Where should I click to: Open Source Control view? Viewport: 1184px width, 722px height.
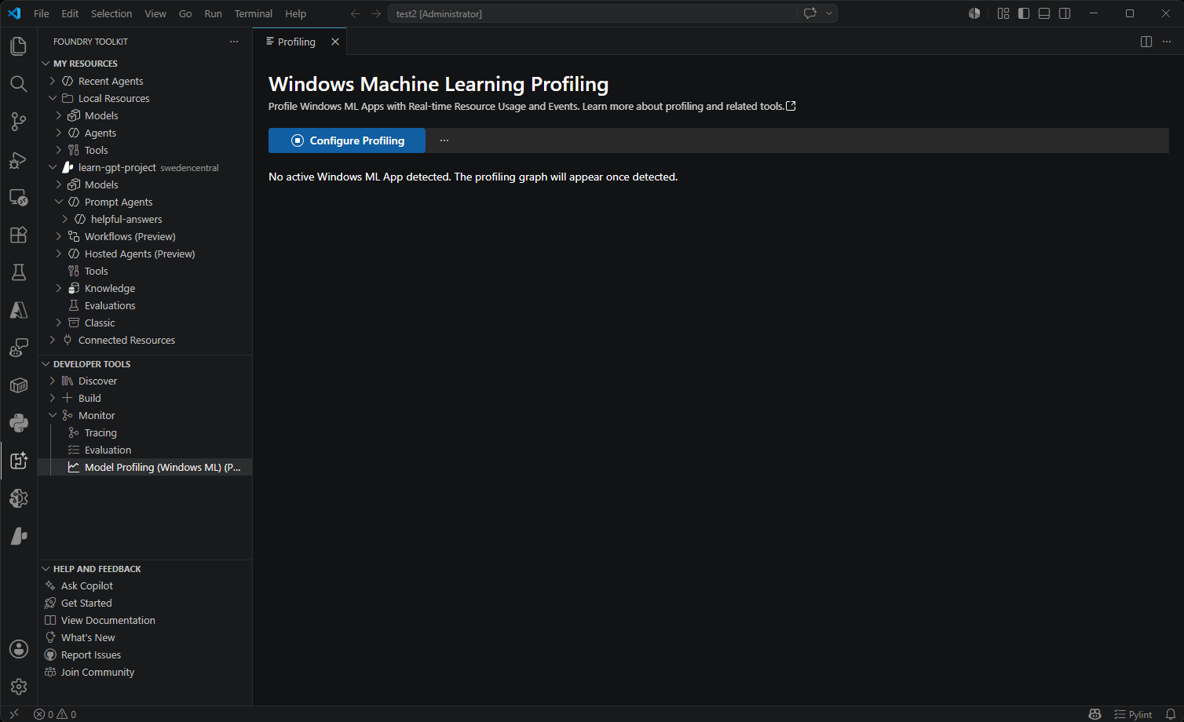[18, 122]
